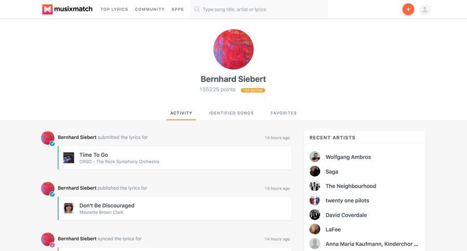
Task: Switch to the Identified Songs tab
Action: [x=231, y=113]
